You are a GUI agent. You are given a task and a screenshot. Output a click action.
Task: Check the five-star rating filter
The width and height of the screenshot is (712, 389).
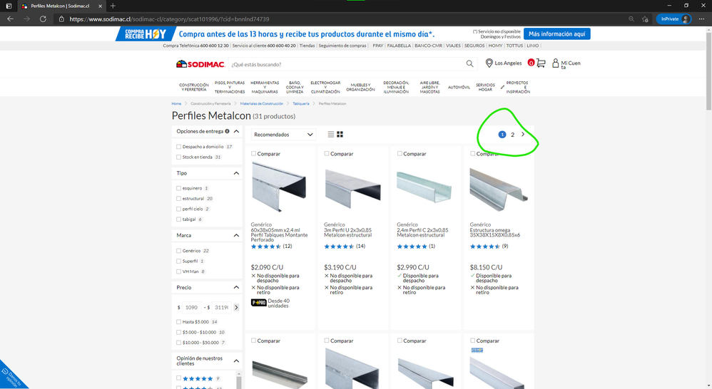[178, 378]
